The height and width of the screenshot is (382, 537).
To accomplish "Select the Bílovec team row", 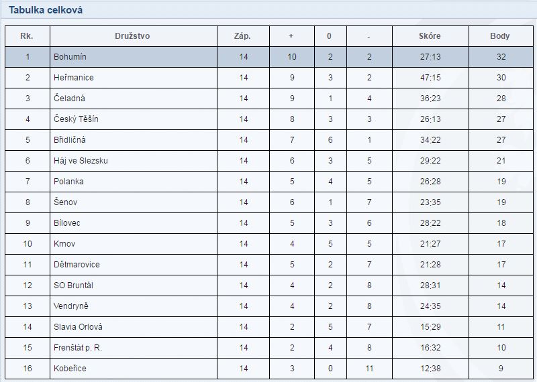I will (68, 223).
